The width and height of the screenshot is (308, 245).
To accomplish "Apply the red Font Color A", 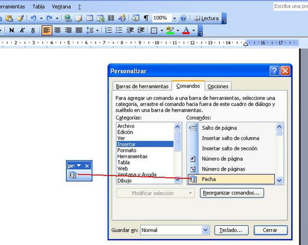I will point(186,30).
